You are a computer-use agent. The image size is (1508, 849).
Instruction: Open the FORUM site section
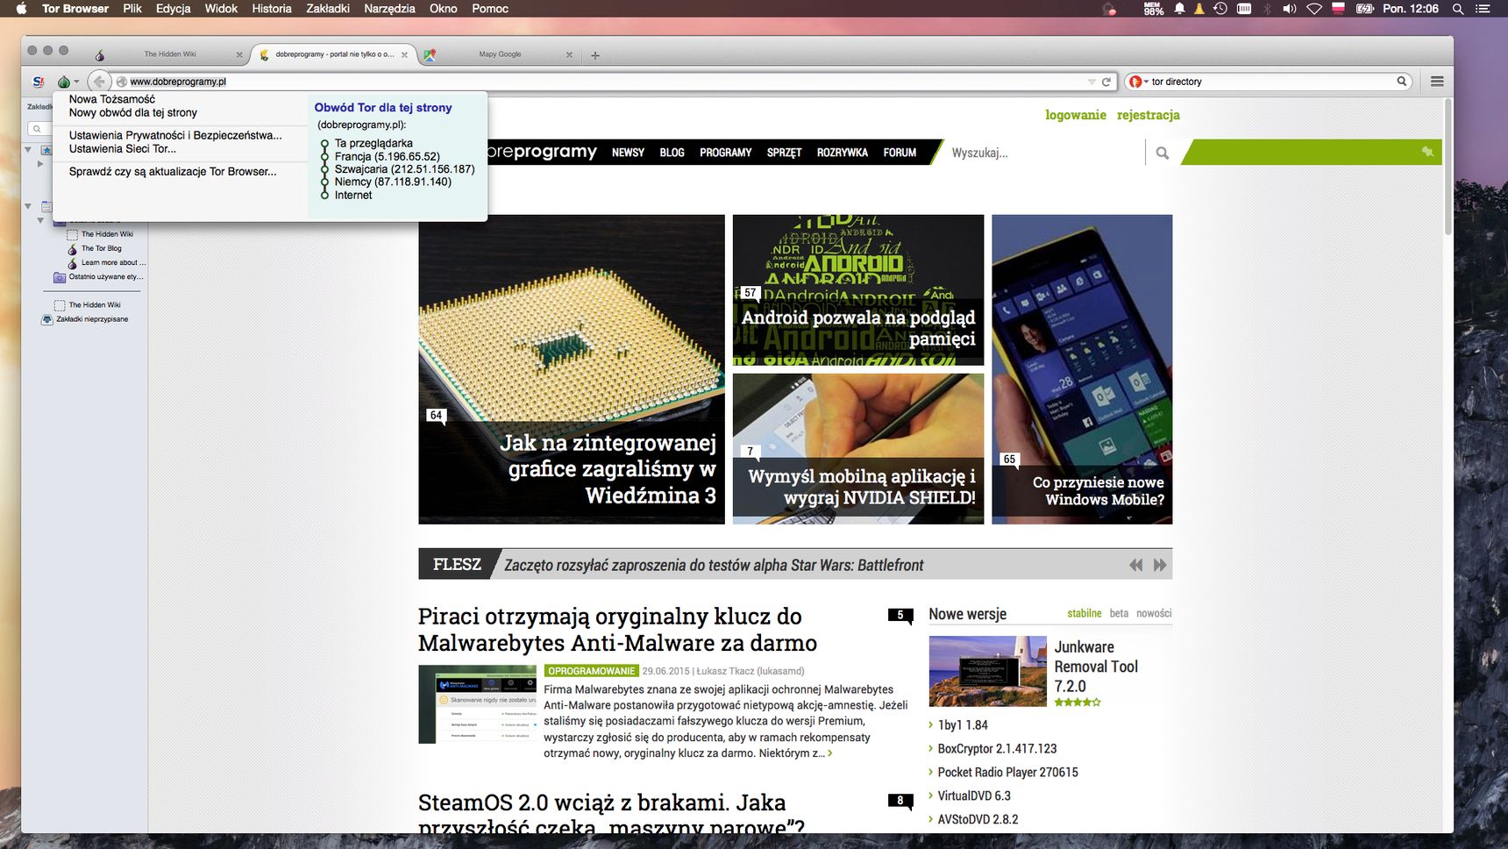click(x=900, y=153)
